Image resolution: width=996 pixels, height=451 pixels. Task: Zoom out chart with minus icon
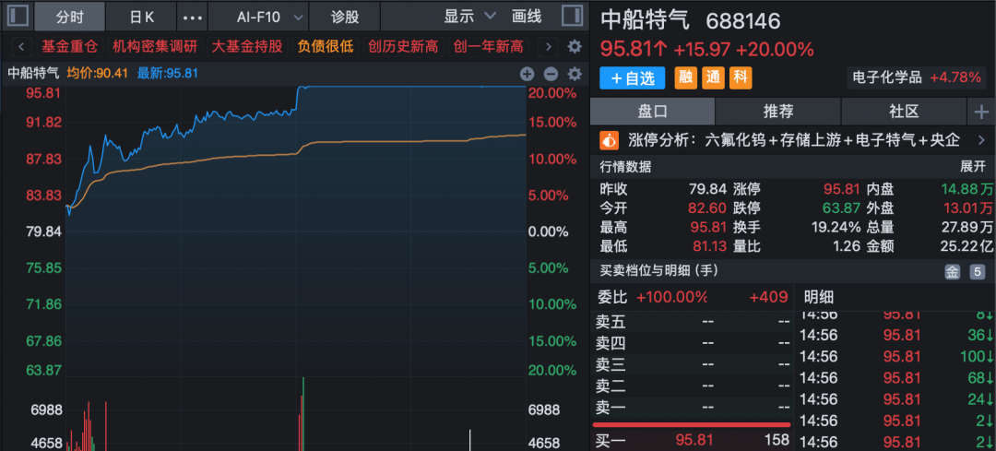click(x=551, y=74)
